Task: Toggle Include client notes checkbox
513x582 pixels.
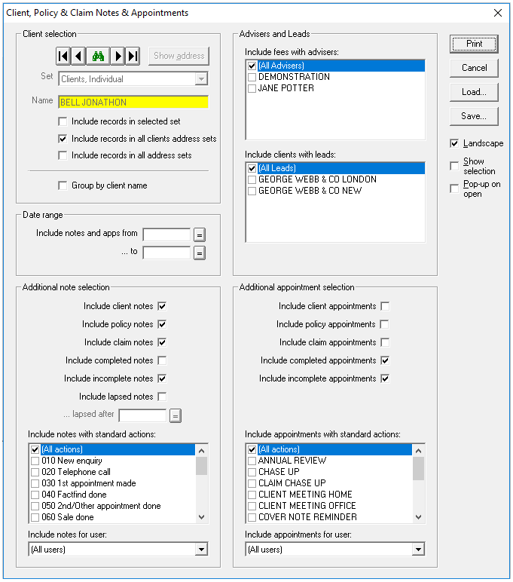Action: (162, 306)
